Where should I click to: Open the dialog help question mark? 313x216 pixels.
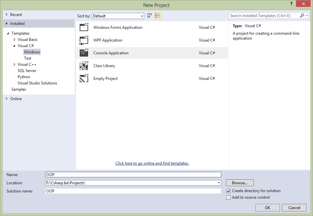[x=291, y=4]
